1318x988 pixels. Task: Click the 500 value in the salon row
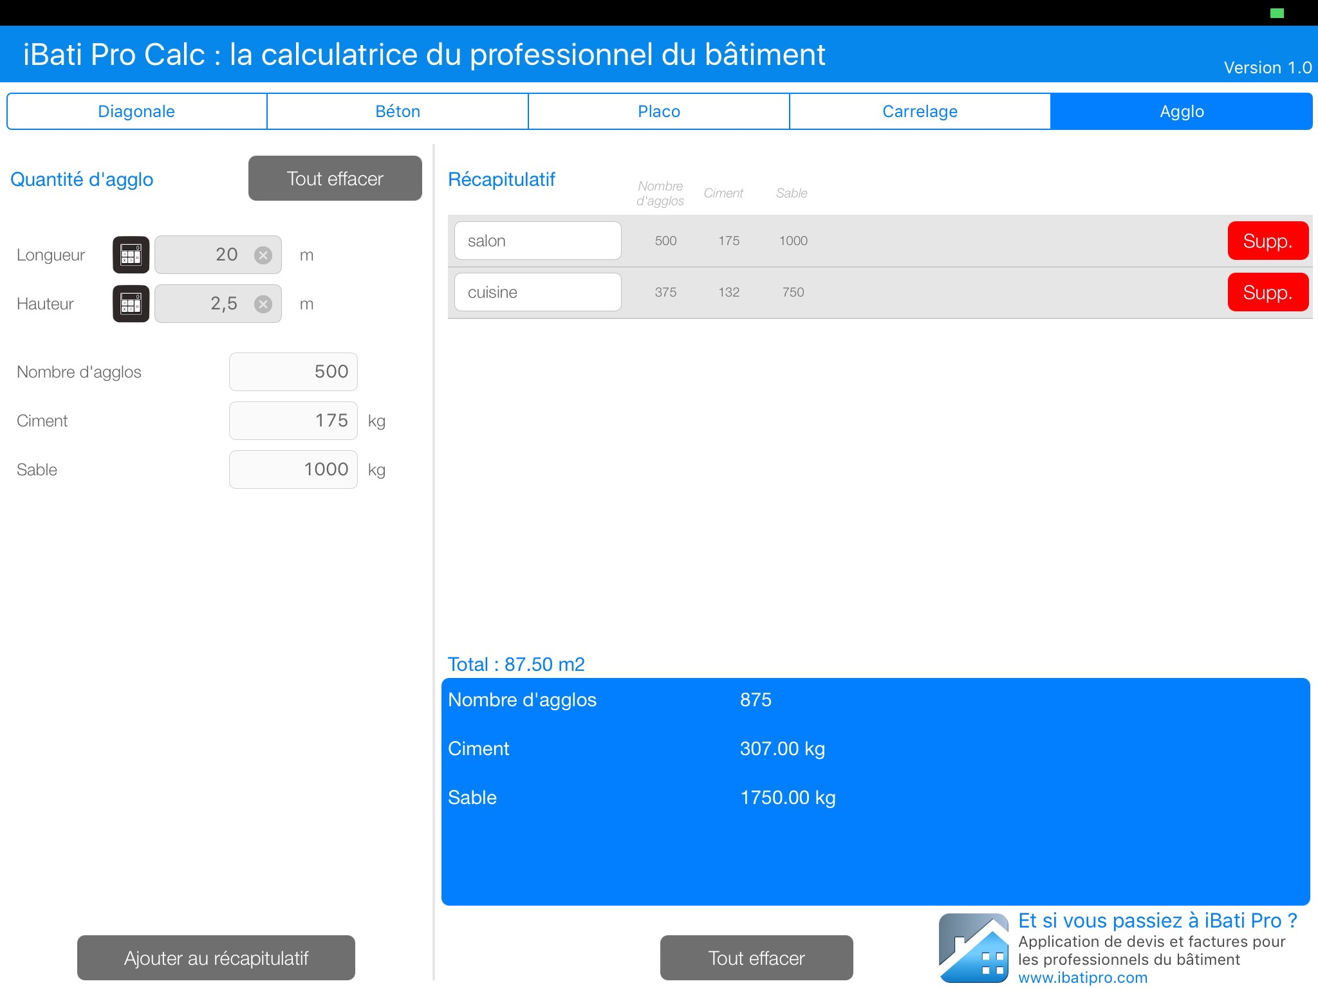tap(665, 241)
